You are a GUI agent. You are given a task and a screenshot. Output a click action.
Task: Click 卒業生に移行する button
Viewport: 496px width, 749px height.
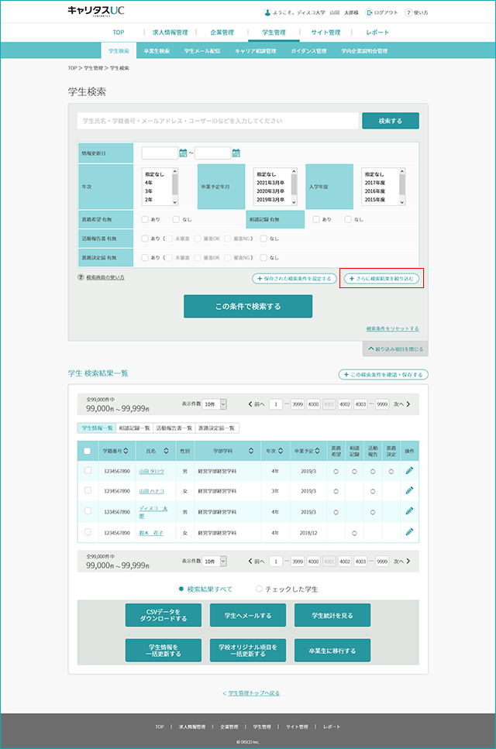coord(332,650)
